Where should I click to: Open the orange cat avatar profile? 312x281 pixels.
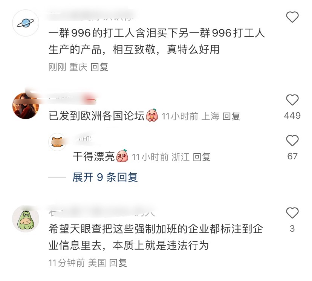[x=57, y=142]
